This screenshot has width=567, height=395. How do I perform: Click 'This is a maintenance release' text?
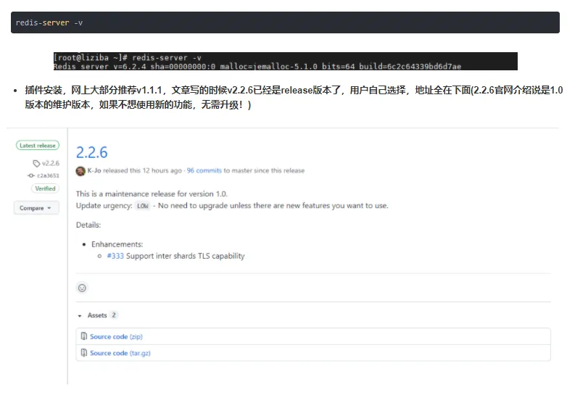point(152,194)
